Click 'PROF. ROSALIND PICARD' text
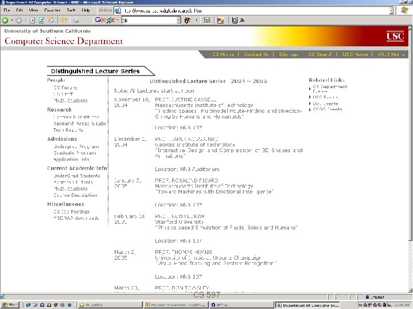 [186, 180]
